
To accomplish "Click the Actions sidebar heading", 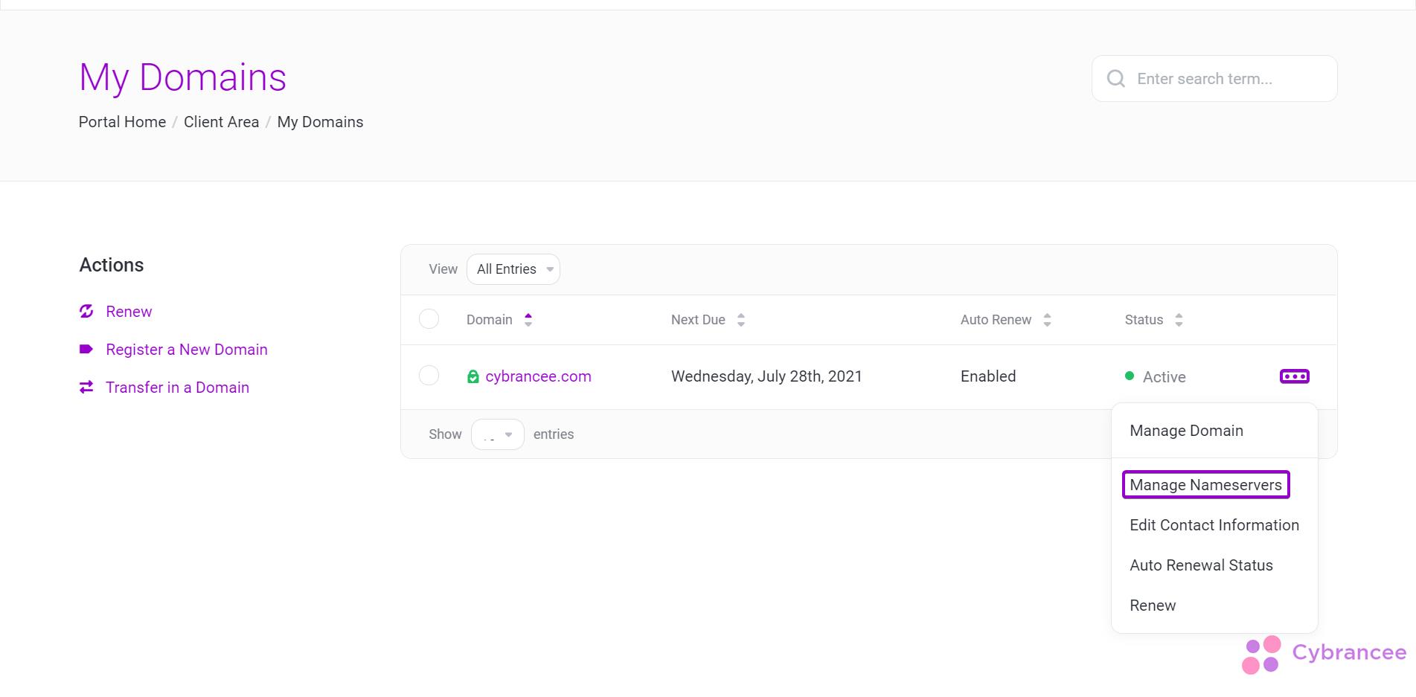I will (112, 265).
